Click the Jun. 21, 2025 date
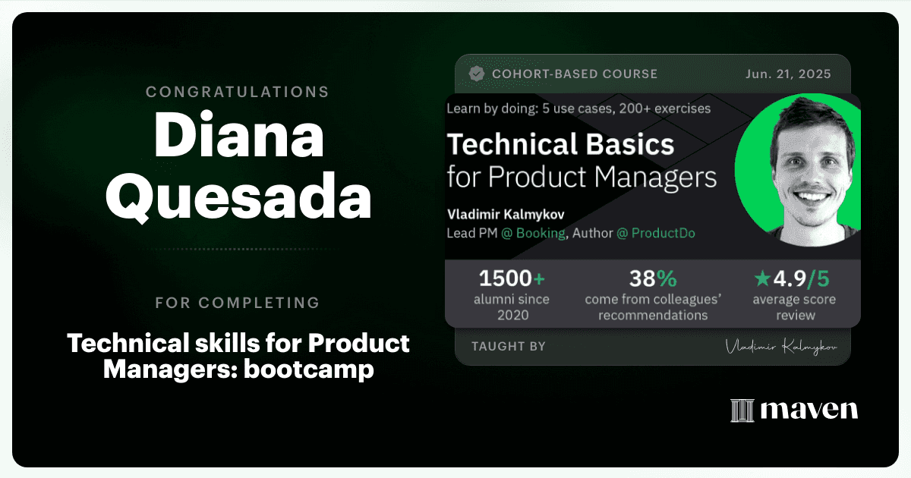Image resolution: width=911 pixels, height=478 pixels. point(786,74)
